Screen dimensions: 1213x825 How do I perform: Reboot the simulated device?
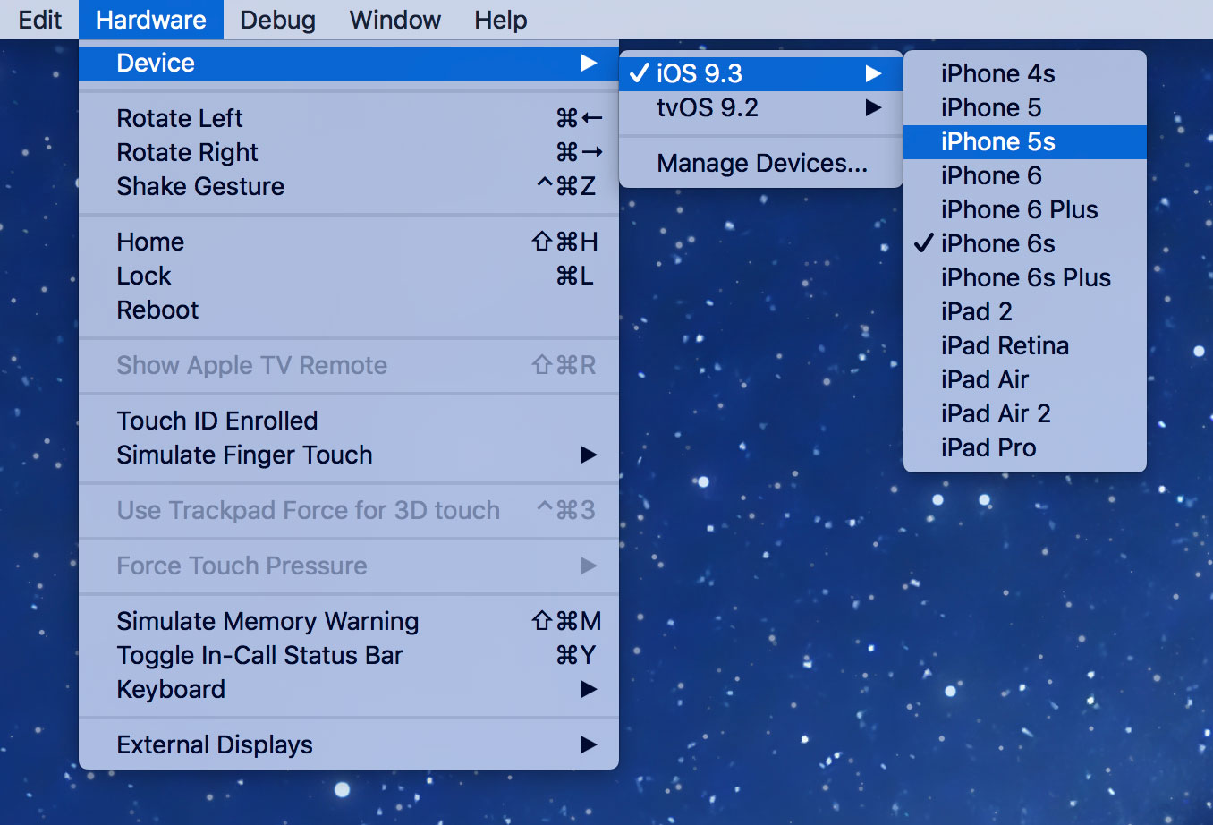point(349,310)
